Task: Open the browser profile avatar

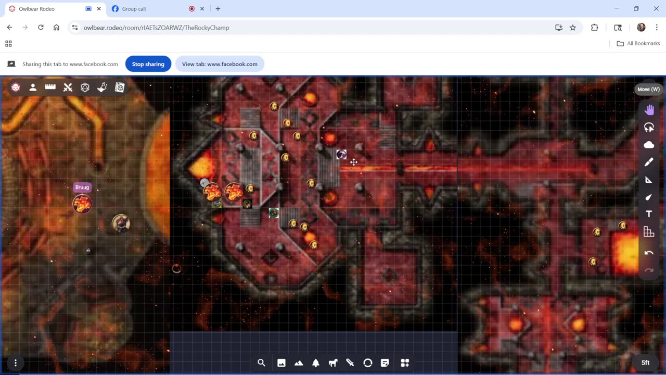Action: [x=641, y=28]
